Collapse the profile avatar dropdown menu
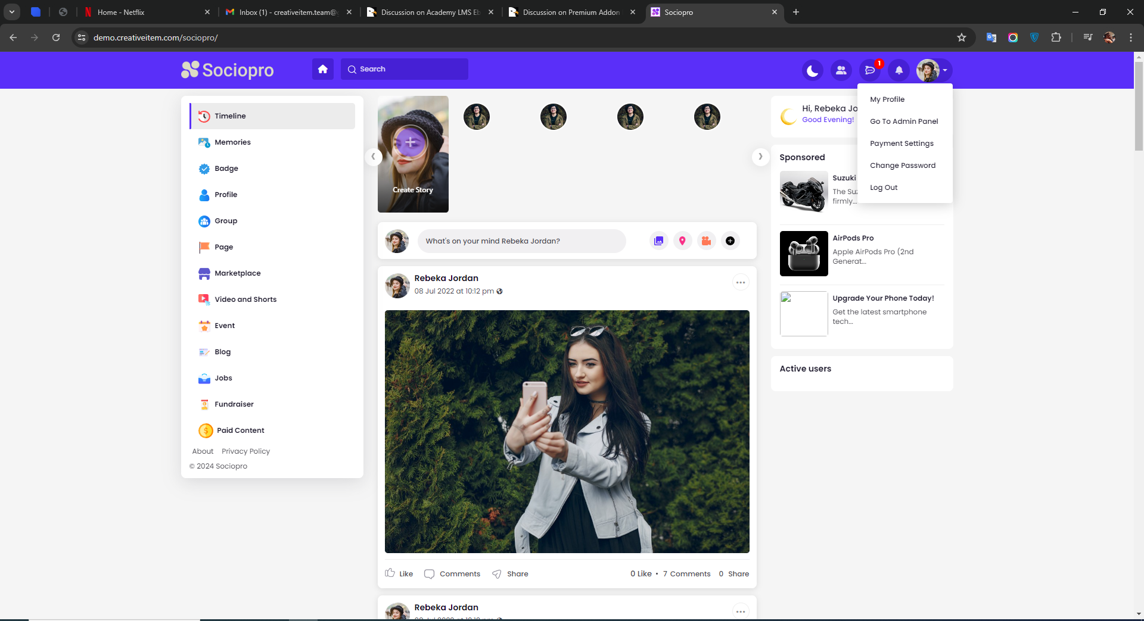 coord(933,70)
